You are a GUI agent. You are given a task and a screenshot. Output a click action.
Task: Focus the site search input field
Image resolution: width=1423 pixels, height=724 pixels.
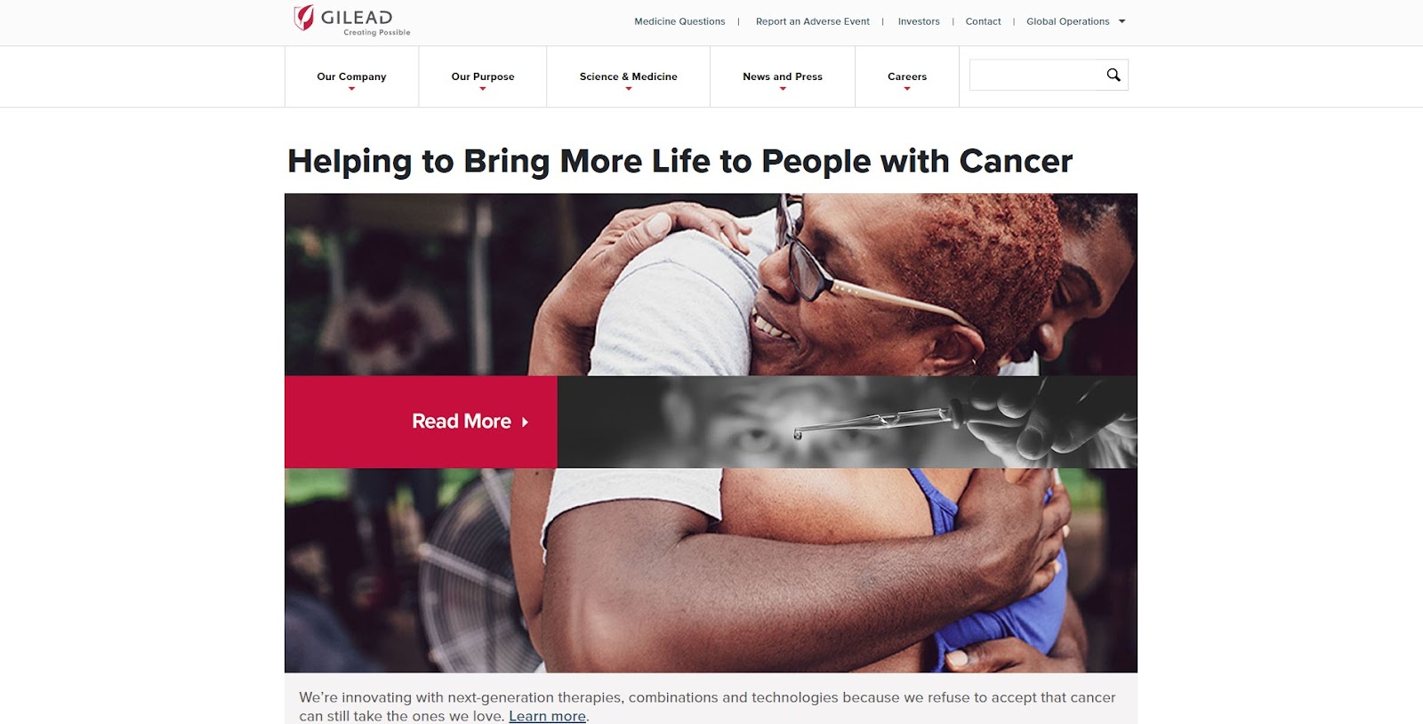click(1037, 75)
